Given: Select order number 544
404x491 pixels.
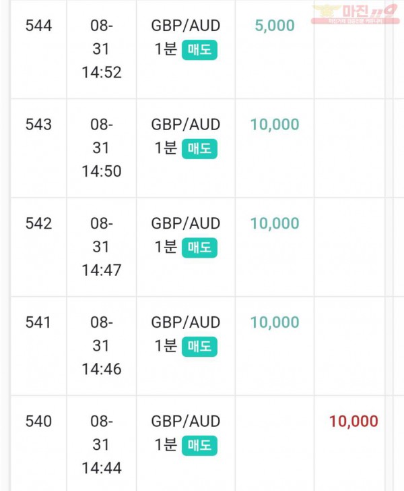Looking at the screenshot, I should click(x=38, y=26).
